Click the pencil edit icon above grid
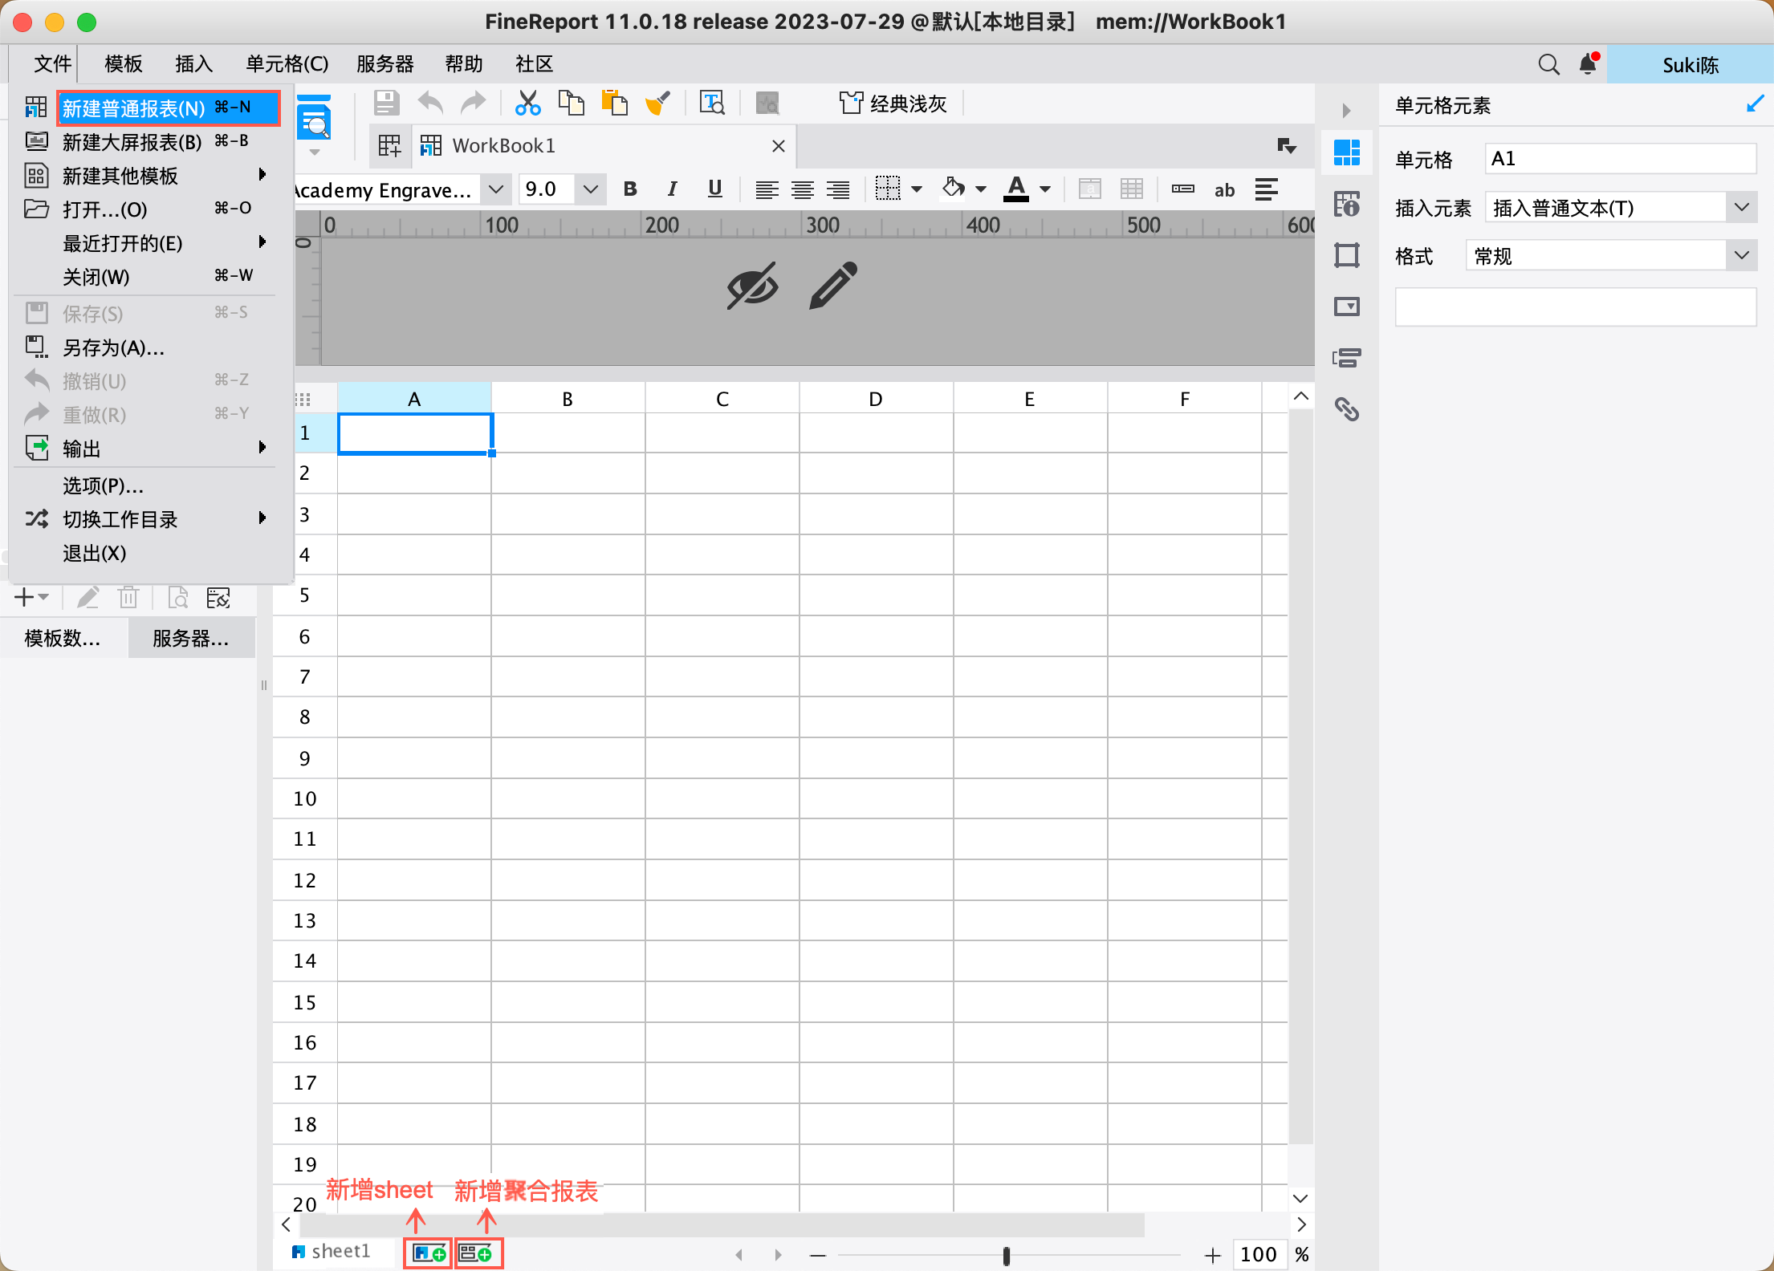 coord(833,286)
